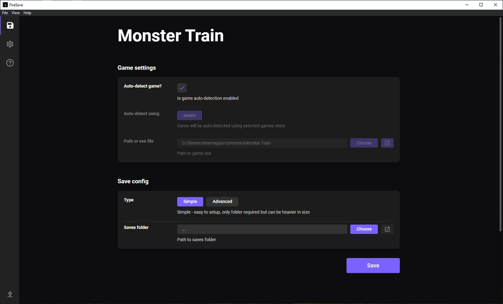Screen dimensions: 503x304
Task: Uncheck the Auto-detect game checkbox
Action: tap(182, 88)
